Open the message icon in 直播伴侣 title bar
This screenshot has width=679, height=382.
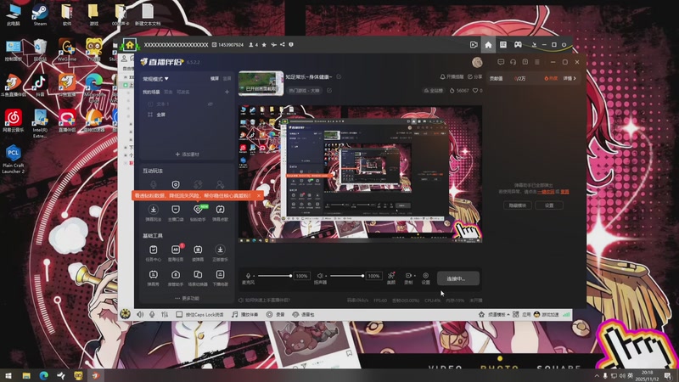pos(501,62)
